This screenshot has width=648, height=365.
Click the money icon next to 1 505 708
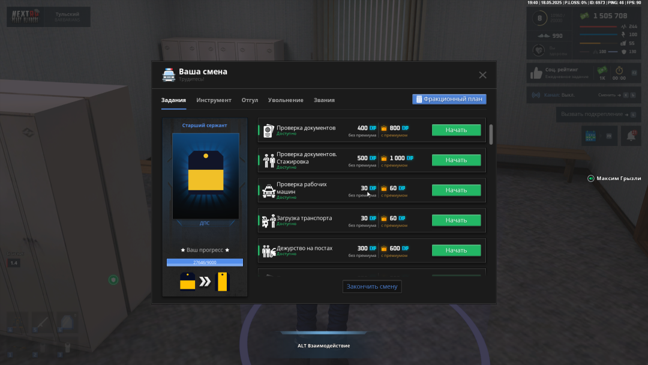click(x=584, y=16)
